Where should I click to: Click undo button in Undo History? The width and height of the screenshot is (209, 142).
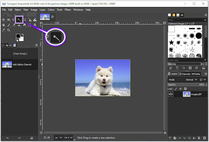tap(7, 138)
